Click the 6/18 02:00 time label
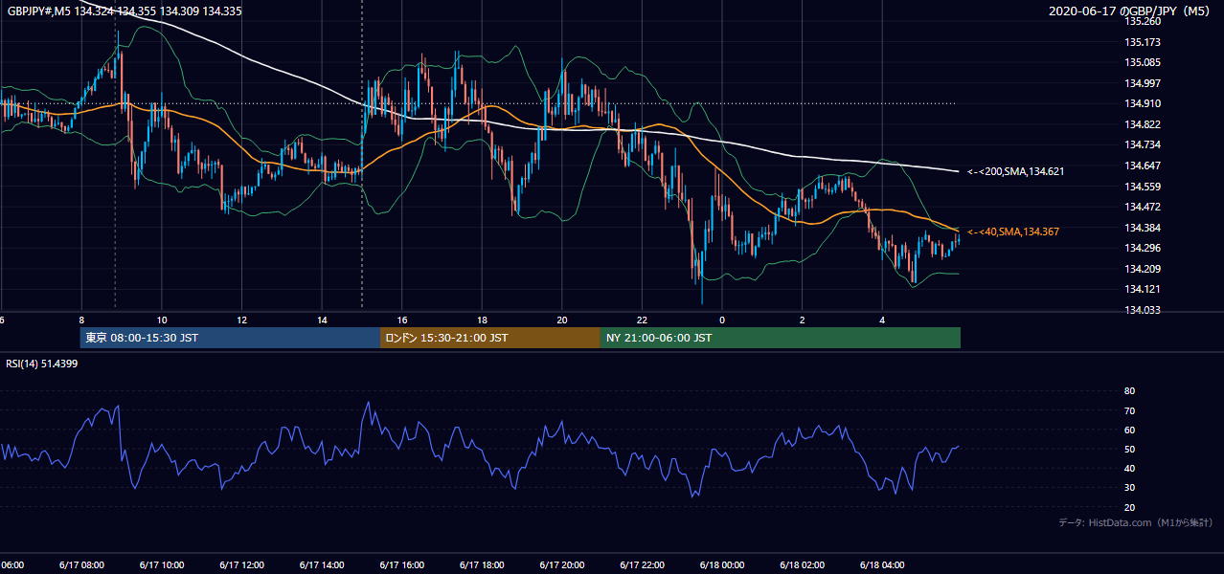The image size is (1224, 574). pyautogui.click(x=802, y=565)
